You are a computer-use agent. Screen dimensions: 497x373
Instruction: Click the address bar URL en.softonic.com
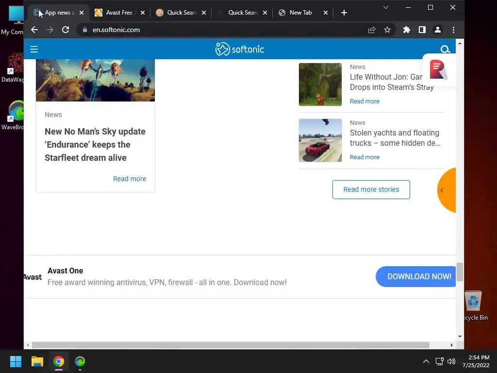pyautogui.click(x=116, y=30)
